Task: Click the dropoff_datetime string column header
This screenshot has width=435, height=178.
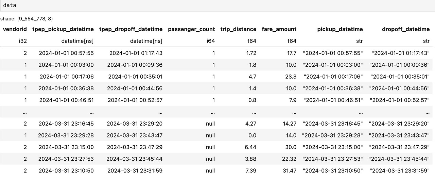Action: tap(406, 29)
